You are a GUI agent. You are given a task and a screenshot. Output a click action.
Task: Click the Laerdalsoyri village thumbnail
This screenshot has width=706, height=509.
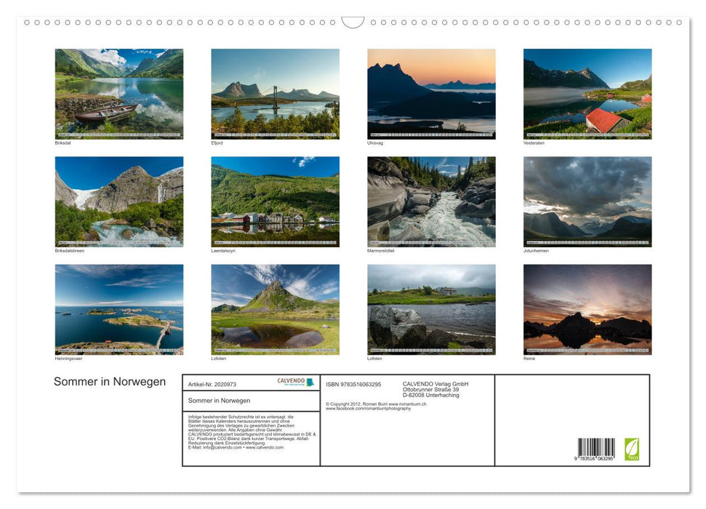(275, 200)
